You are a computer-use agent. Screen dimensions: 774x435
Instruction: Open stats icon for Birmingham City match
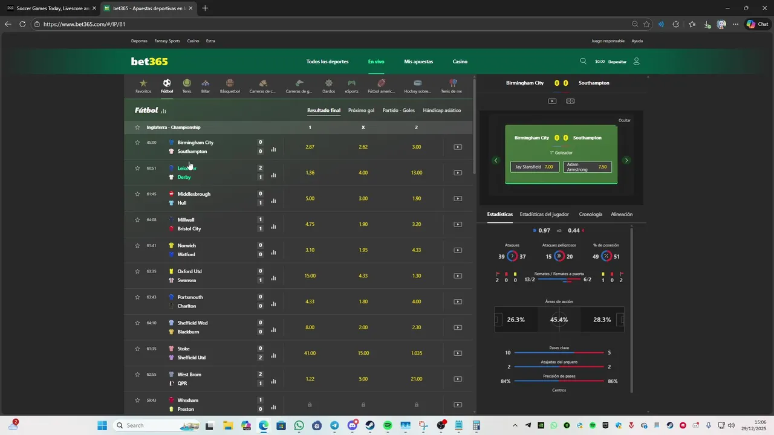273,149
